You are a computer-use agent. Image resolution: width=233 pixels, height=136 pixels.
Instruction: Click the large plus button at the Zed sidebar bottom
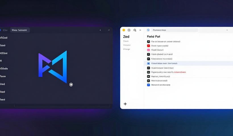125,104
